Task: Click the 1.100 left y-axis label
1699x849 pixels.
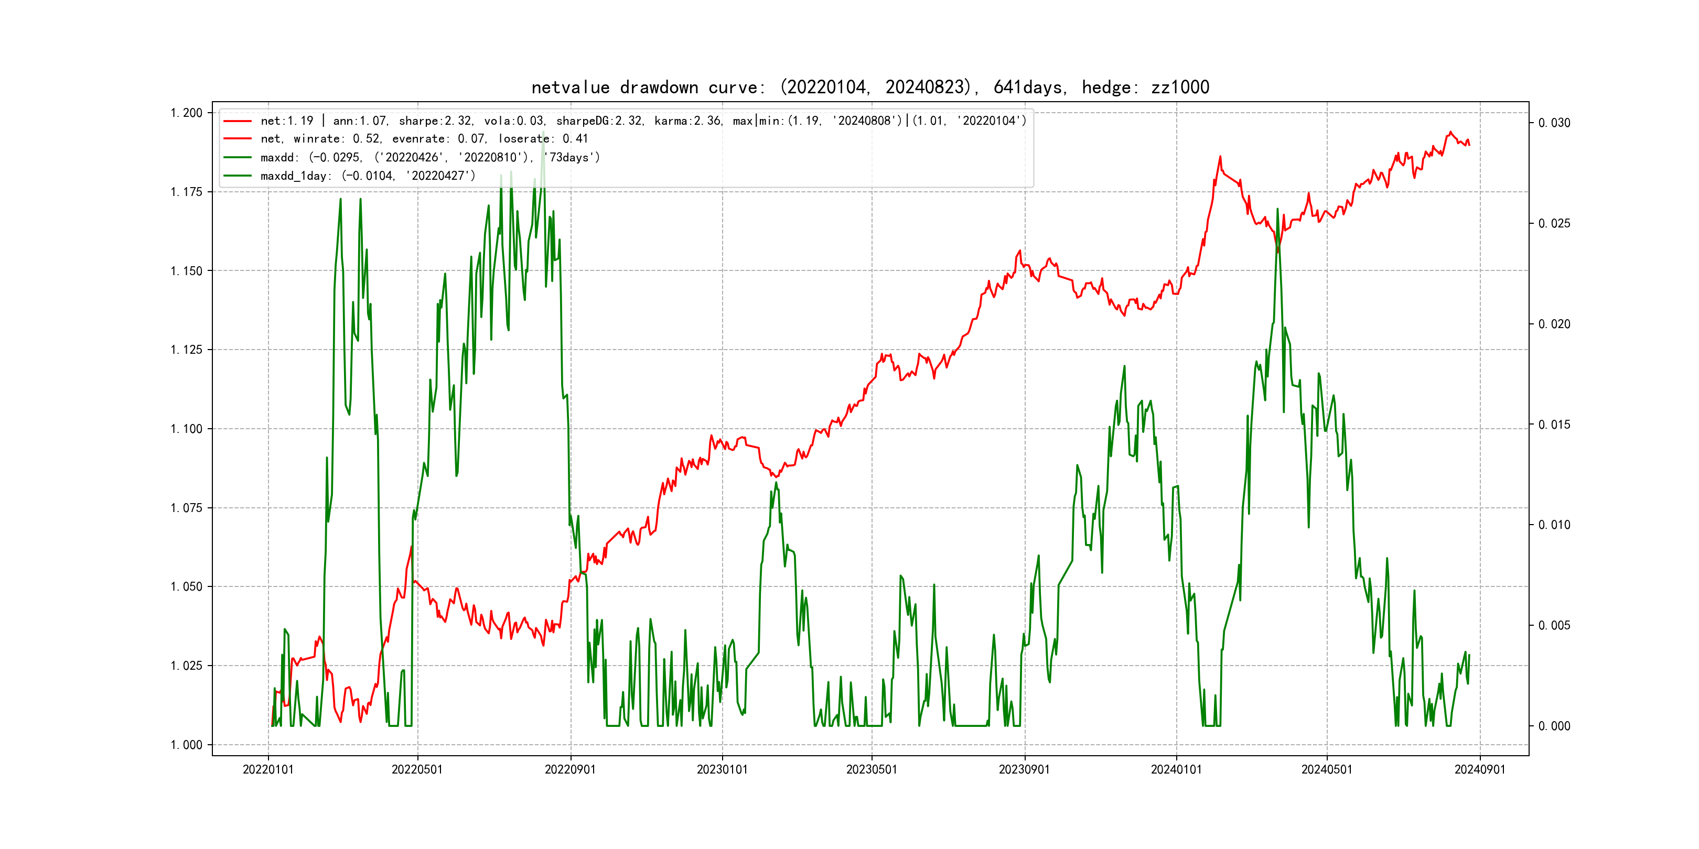Action: [187, 429]
